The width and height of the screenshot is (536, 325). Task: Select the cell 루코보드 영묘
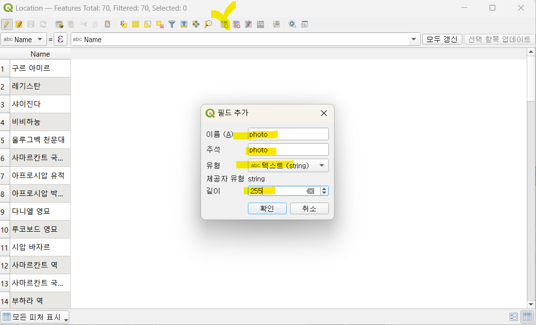(40, 229)
